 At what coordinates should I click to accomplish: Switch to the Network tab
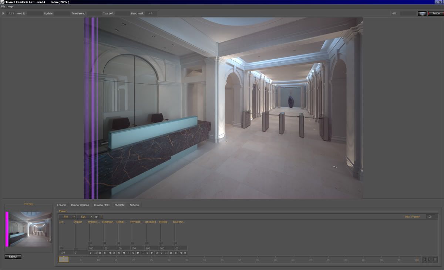tap(134, 205)
